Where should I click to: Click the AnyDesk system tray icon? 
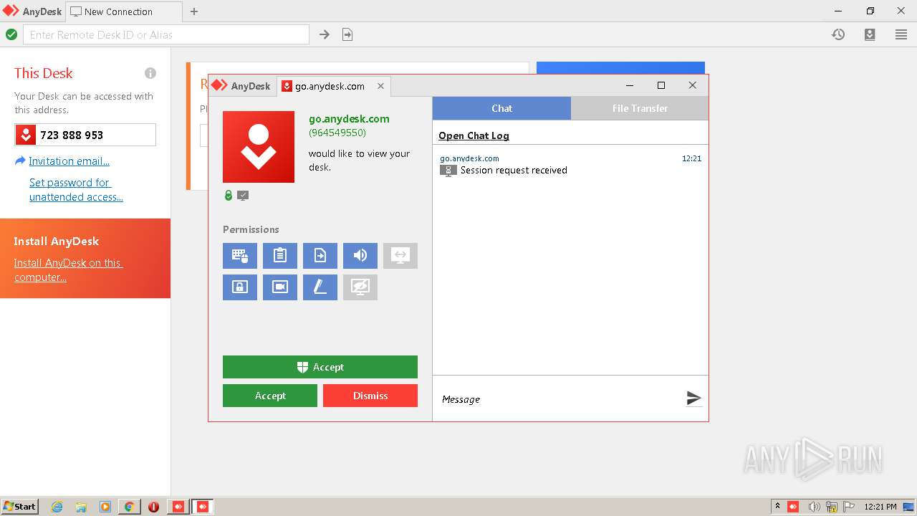coord(793,507)
